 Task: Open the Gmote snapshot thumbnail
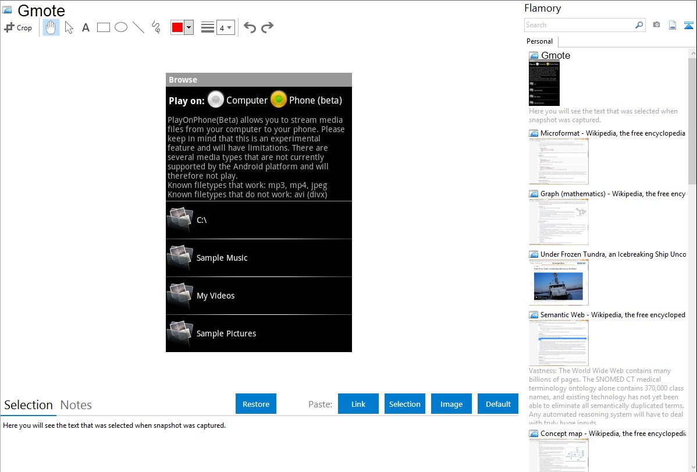544,83
